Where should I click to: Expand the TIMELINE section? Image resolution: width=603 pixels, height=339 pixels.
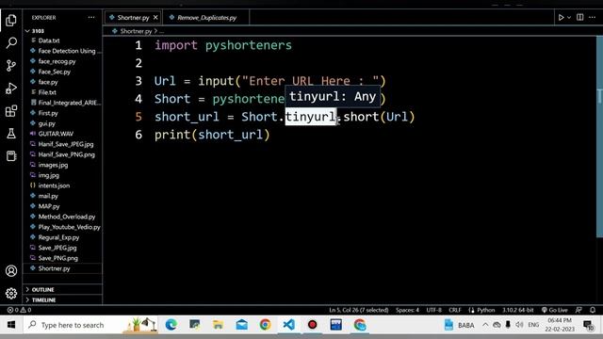(x=63, y=299)
